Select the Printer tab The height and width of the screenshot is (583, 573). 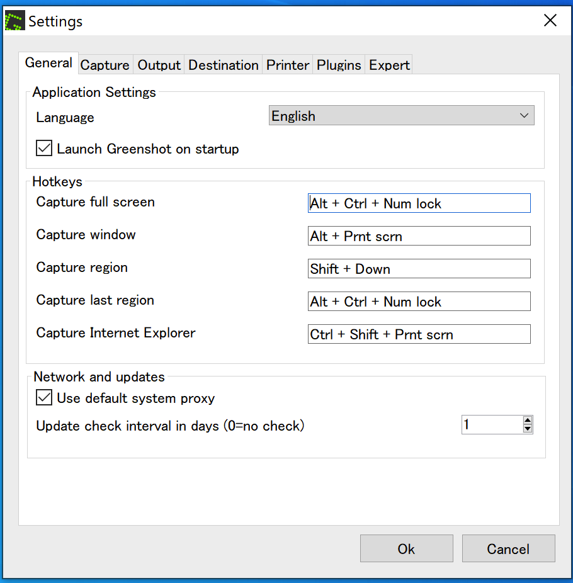pos(288,65)
